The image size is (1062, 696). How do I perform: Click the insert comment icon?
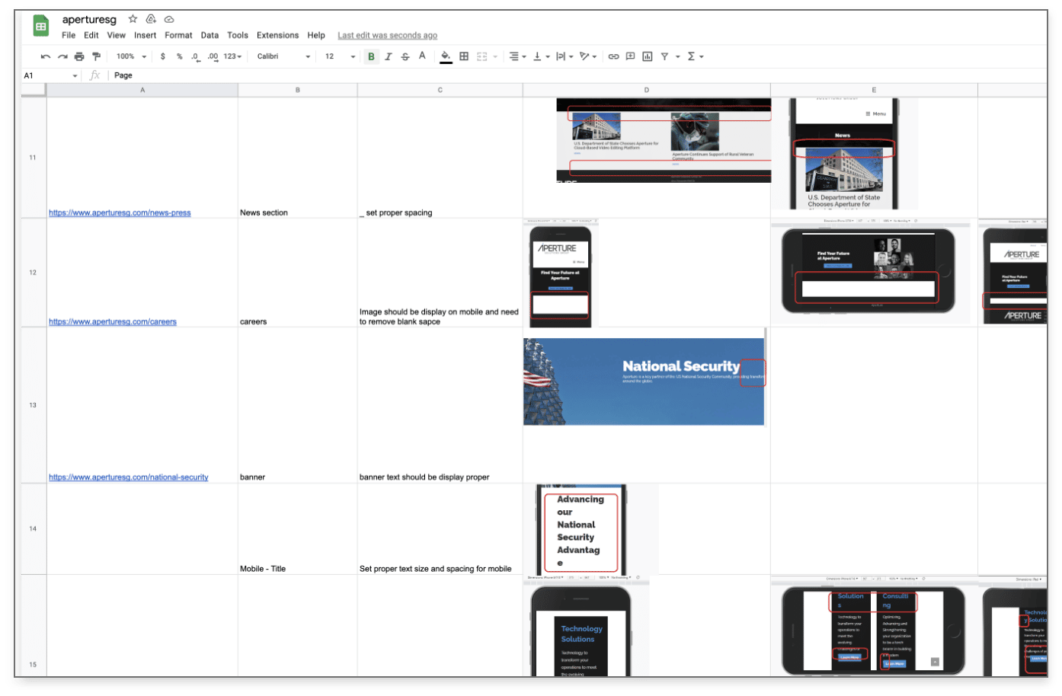(630, 56)
